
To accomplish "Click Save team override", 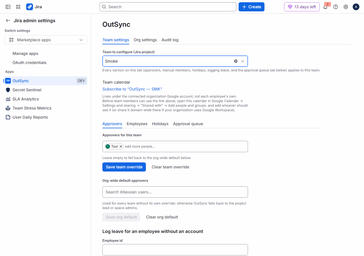I will tap(124, 167).
